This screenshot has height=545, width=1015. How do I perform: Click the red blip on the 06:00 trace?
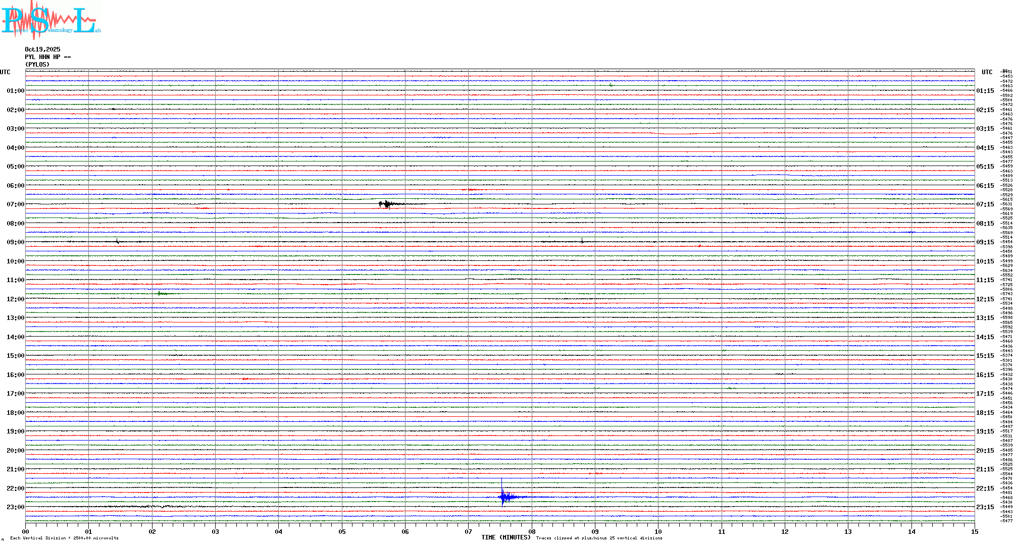pos(472,189)
